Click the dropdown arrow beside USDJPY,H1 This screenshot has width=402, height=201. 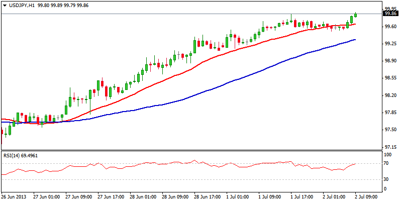[x=4, y=5]
